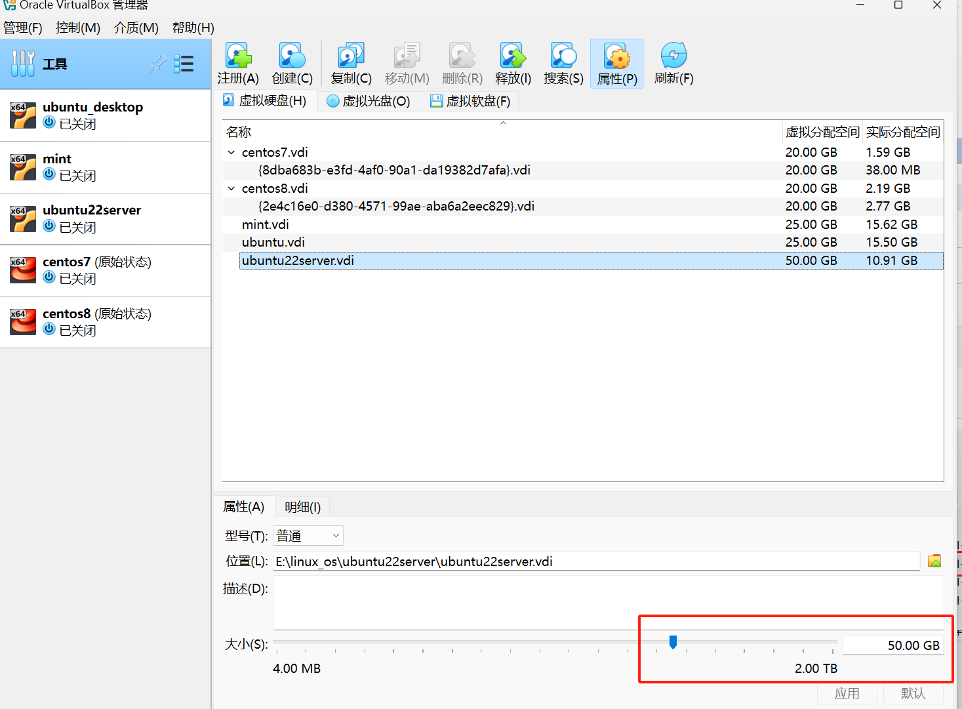Open the 帮助(H) menu
The width and height of the screenshot is (962, 709).
[193, 28]
